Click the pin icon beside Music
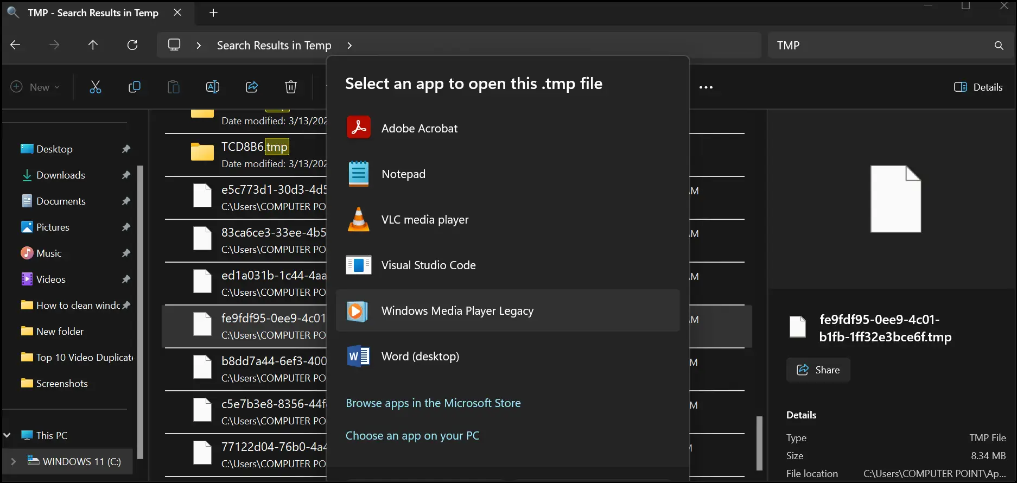The height and width of the screenshot is (483, 1017). click(126, 253)
